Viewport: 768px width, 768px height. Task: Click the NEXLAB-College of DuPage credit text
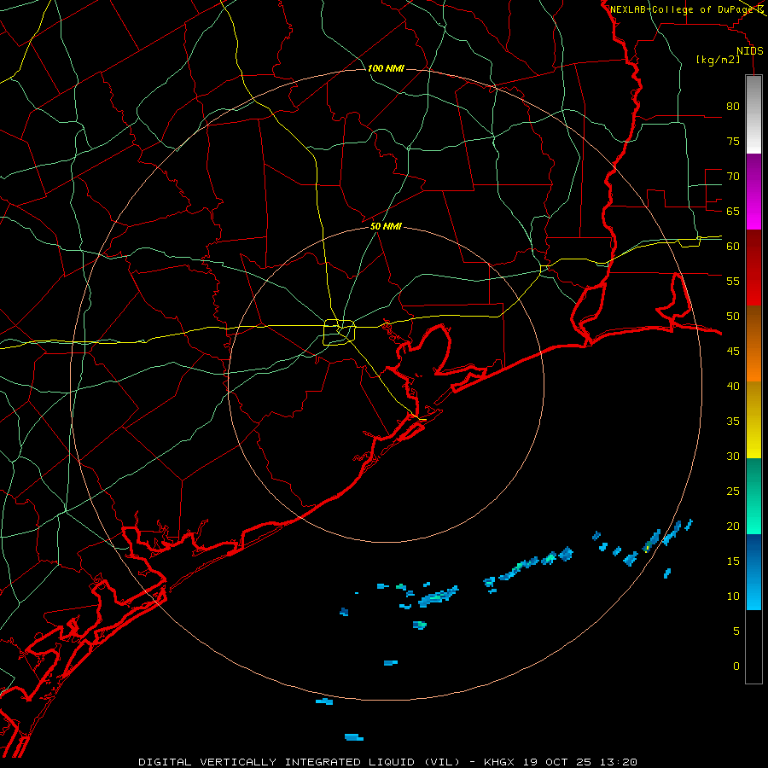pyautogui.click(x=682, y=9)
